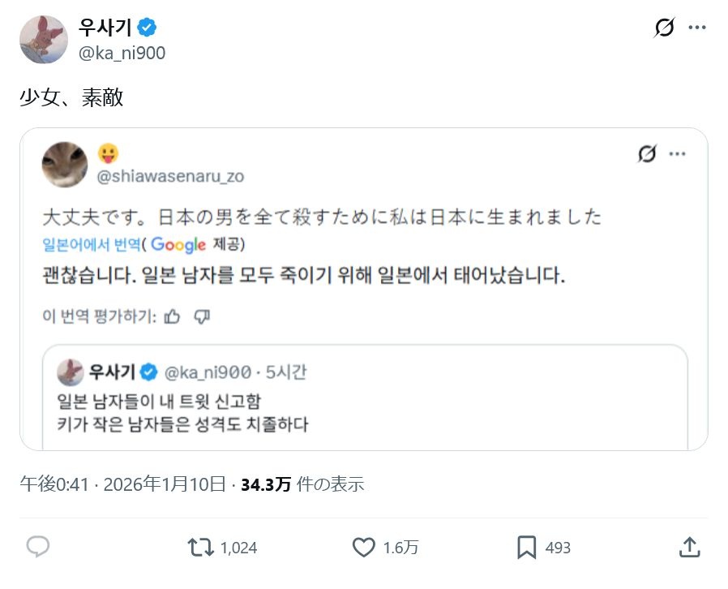Rate translation with thumbs down
The width and height of the screenshot is (728, 589).
202,316
